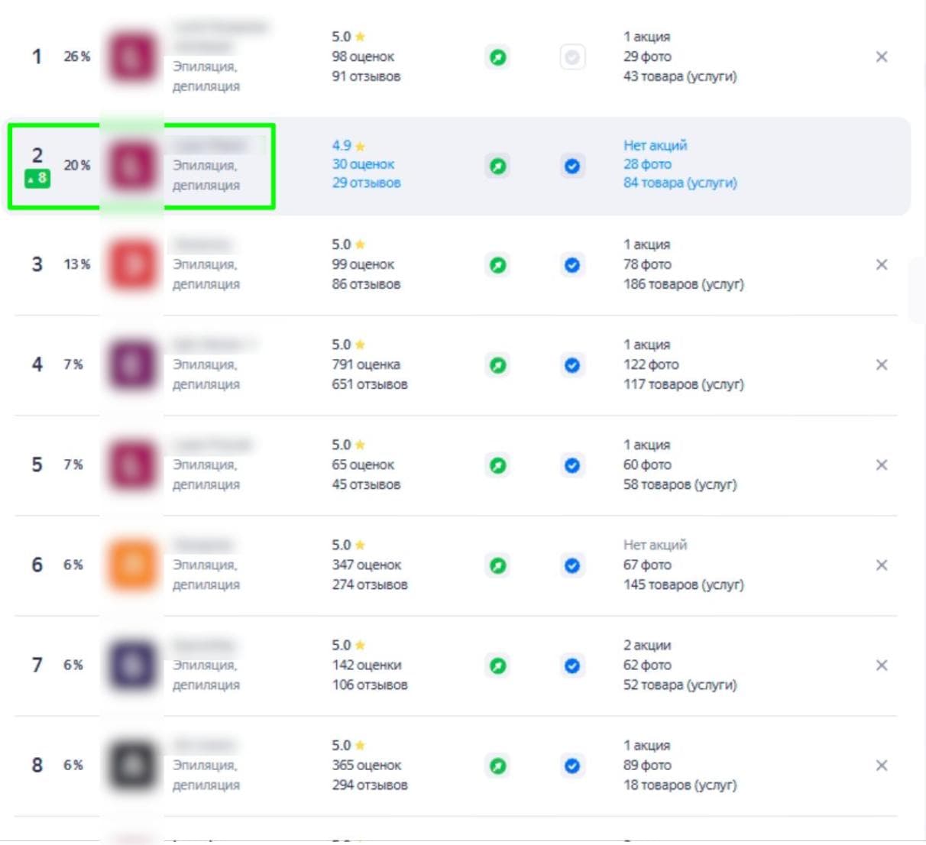The height and width of the screenshot is (845, 926).
Task: Open "29 отзывов" link in row 2
Action: pos(366,183)
